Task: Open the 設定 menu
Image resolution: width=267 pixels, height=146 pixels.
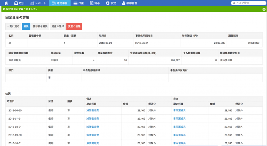Action: (x=111, y=3)
